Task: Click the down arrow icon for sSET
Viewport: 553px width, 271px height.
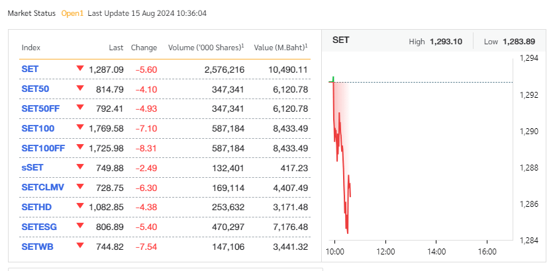Action: pyautogui.click(x=80, y=167)
